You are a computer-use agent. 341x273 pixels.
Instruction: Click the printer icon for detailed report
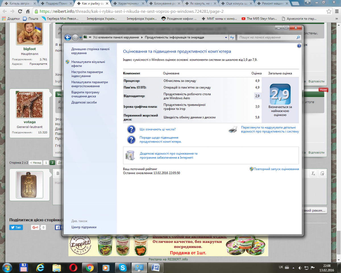pos(233,130)
